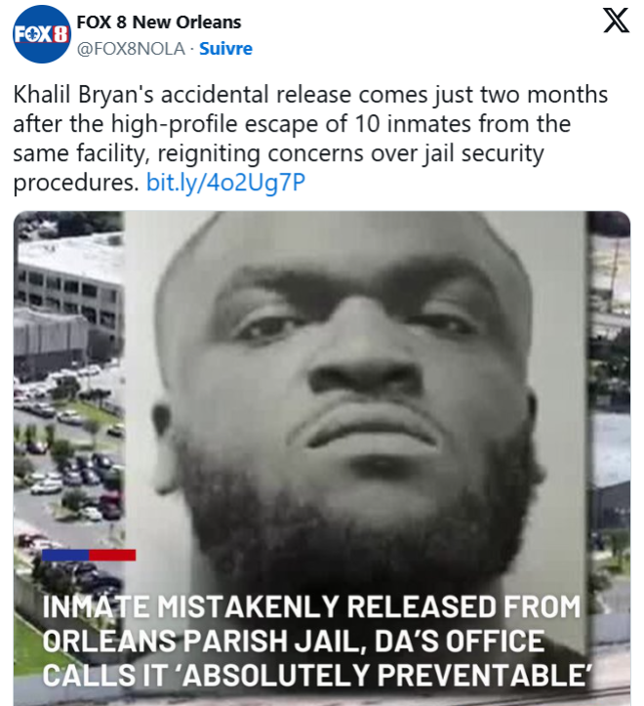This screenshot has height=706, width=644.
Task: Click the red half of the accent bar
Action: pos(112,555)
